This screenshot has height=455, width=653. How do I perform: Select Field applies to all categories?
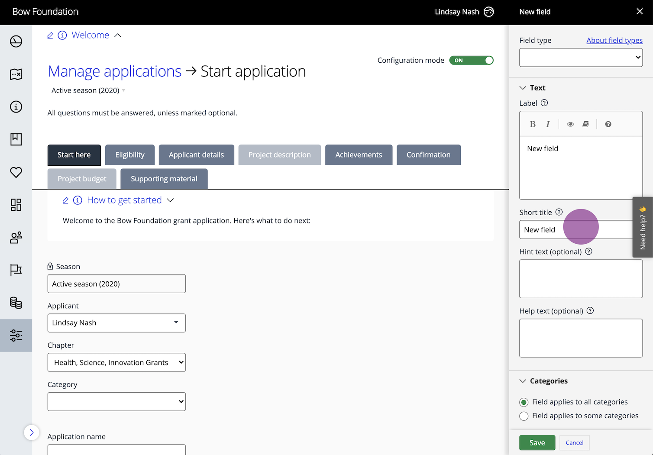[x=524, y=402]
